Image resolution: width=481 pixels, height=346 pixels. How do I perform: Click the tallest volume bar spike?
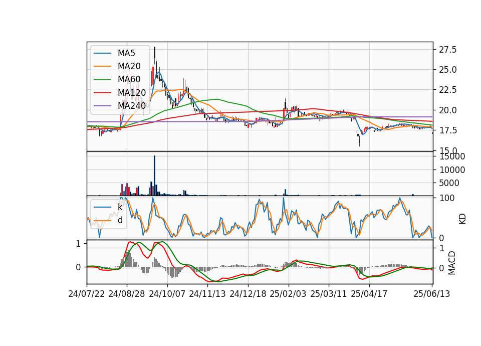(155, 176)
